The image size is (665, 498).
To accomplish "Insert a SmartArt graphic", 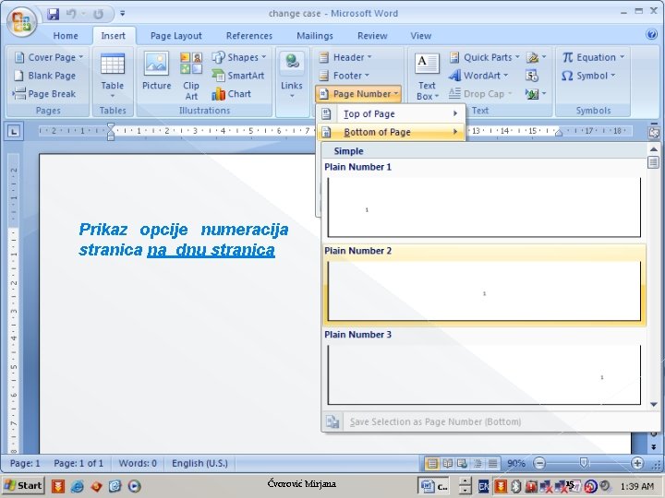I will [x=238, y=76].
